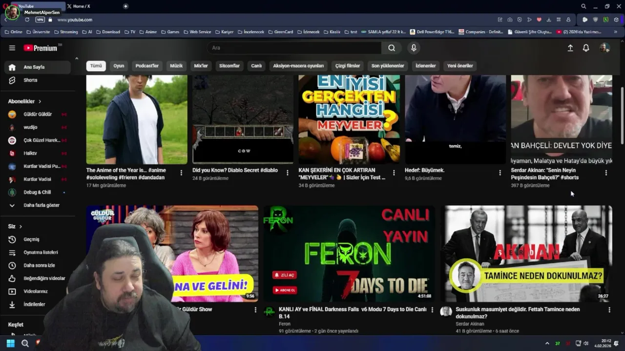This screenshot has width=625, height=351.
Task: Click the browser address bar URL
Action: click(x=75, y=19)
